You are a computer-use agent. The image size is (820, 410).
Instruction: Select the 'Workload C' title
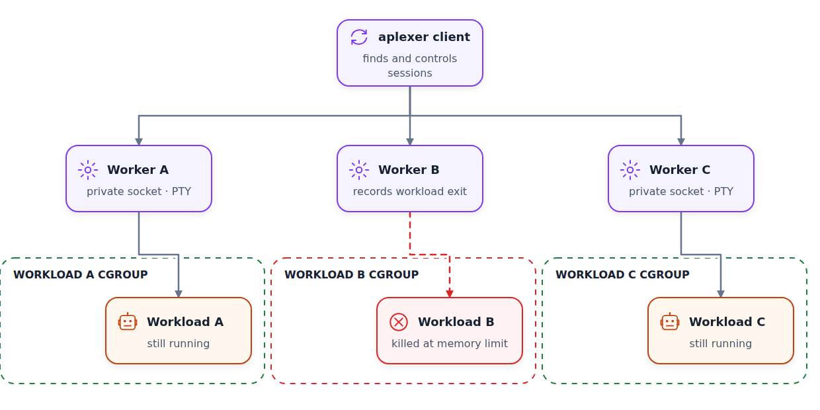727,322
